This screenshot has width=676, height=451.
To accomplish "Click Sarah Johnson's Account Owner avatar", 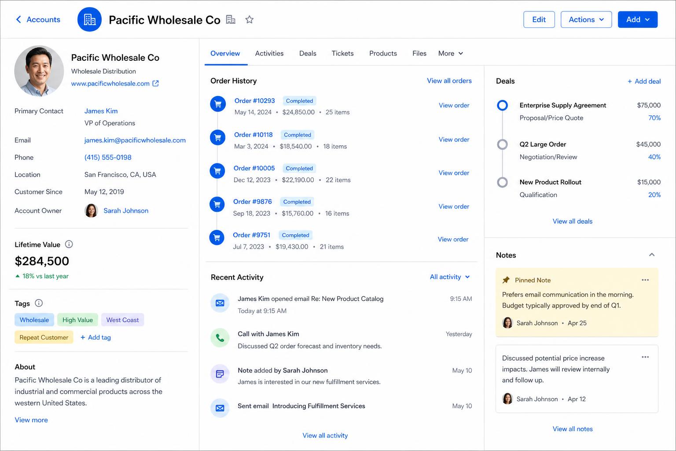I will 91,211.
